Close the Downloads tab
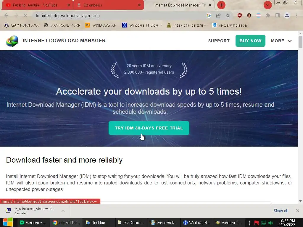This screenshot has width=303, height=227. 139,5
